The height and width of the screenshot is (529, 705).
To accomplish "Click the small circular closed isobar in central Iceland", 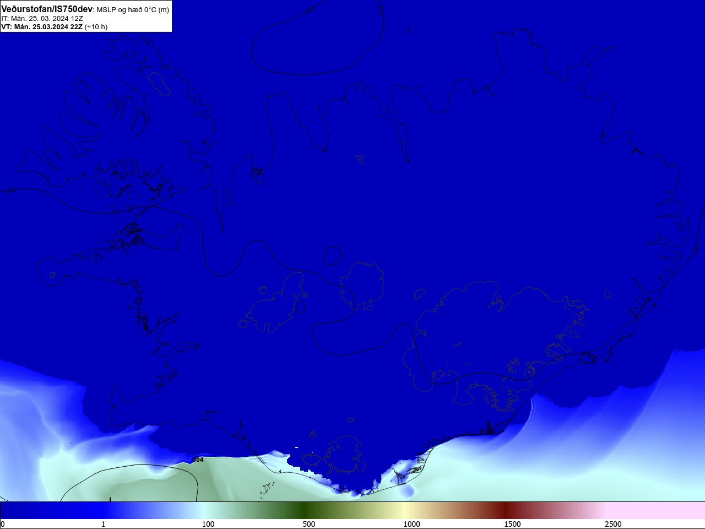I will [333, 256].
